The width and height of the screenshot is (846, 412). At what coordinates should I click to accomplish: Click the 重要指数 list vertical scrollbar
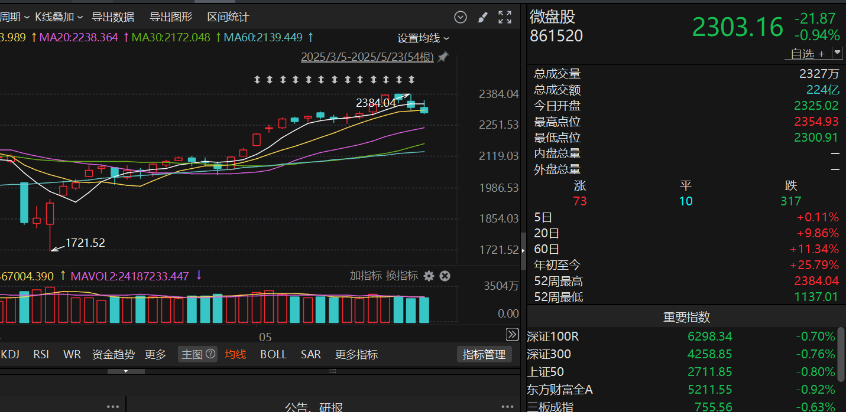[x=841, y=353]
